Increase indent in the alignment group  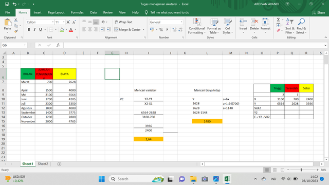[x=108, y=30]
